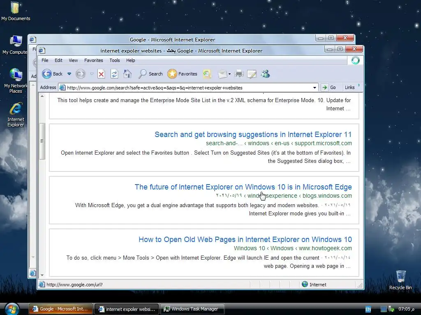Open the Back history dropdown arrow

(x=69, y=74)
